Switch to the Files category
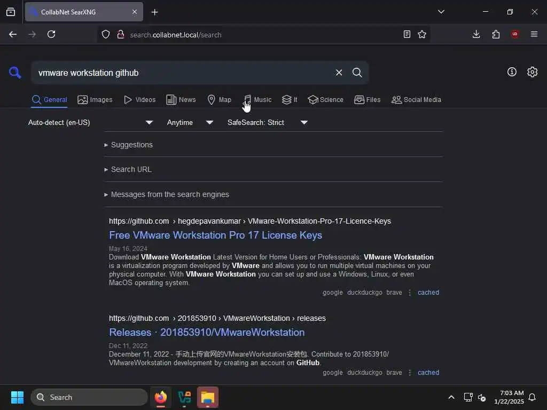The image size is (547, 410). (367, 100)
